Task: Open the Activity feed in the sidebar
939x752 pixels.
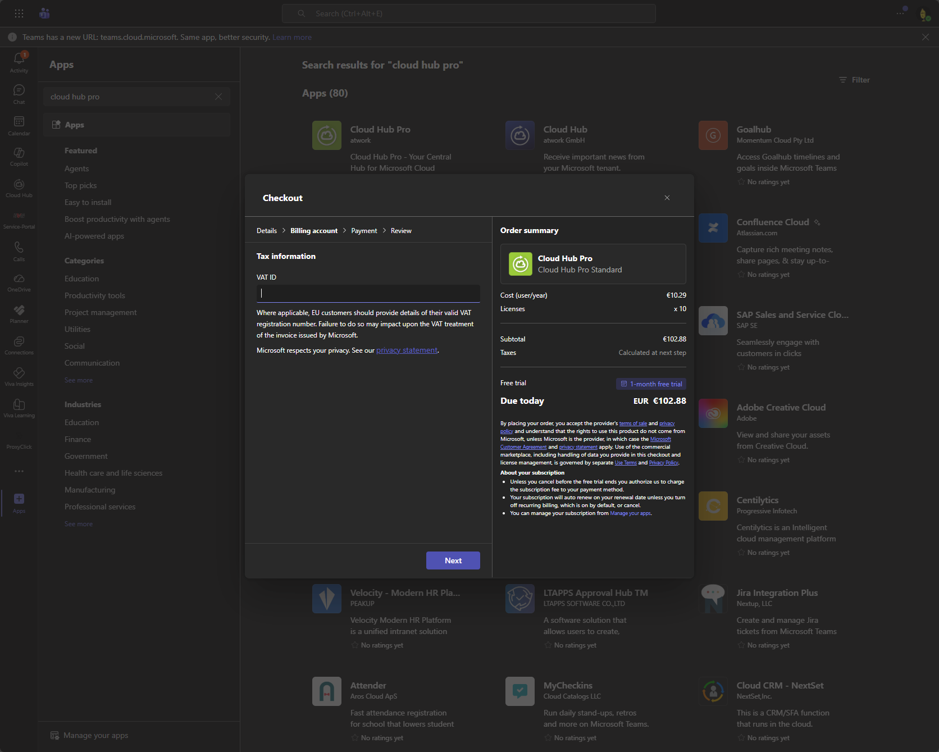Action: tap(19, 62)
